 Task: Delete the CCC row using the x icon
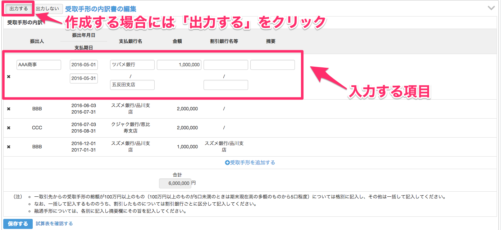point(9,128)
